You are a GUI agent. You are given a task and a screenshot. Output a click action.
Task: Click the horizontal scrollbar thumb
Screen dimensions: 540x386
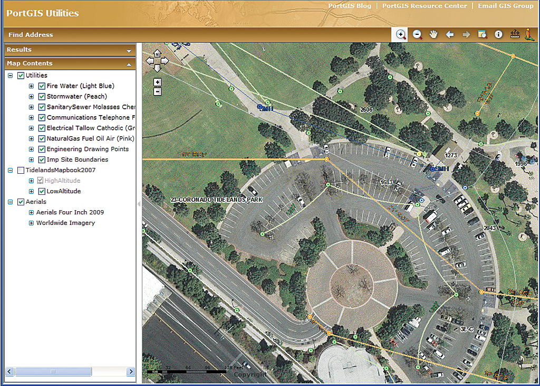pos(53,372)
